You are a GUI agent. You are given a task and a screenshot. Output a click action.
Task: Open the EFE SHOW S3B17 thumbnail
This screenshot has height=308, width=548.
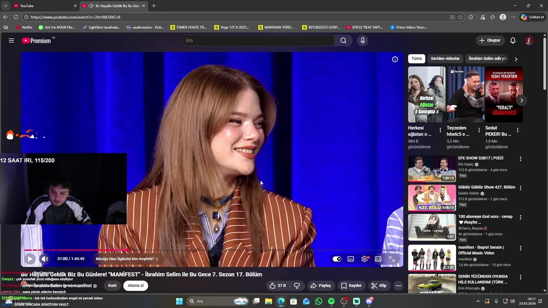[432, 169]
